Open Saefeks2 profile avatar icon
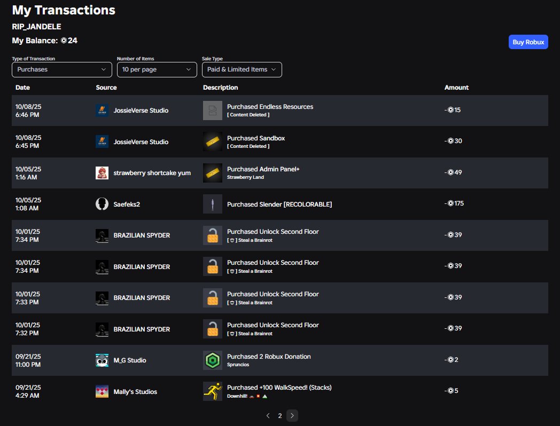This screenshot has width=560, height=426. 102,204
